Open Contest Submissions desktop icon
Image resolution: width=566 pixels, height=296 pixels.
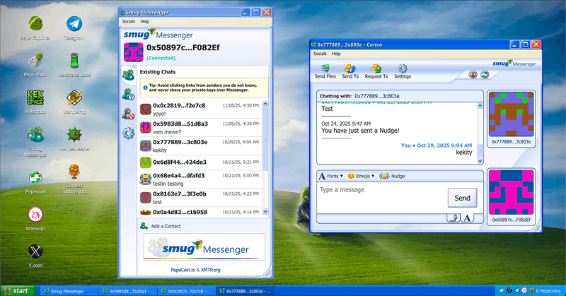click(x=74, y=179)
